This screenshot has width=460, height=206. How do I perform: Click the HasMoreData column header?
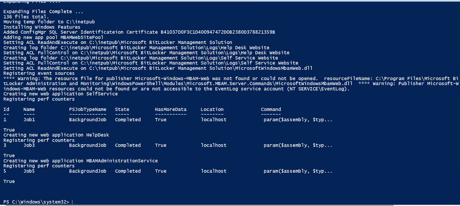tap(171, 109)
